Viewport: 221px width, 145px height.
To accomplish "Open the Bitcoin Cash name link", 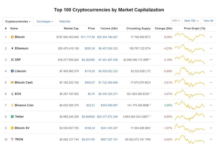I will (x=24, y=82).
